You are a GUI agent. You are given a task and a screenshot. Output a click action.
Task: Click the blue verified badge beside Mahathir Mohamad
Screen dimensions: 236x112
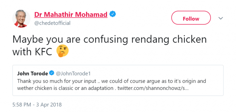click(x=112, y=14)
